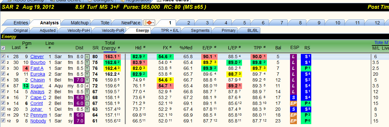389x127 pixels.
Task: Click the 'T' surface icon in Johar's row
Action: click(x=87, y=109)
